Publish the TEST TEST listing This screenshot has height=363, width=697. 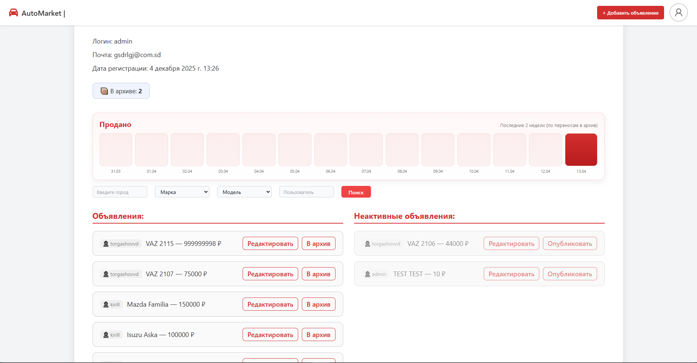(x=570, y=274)
